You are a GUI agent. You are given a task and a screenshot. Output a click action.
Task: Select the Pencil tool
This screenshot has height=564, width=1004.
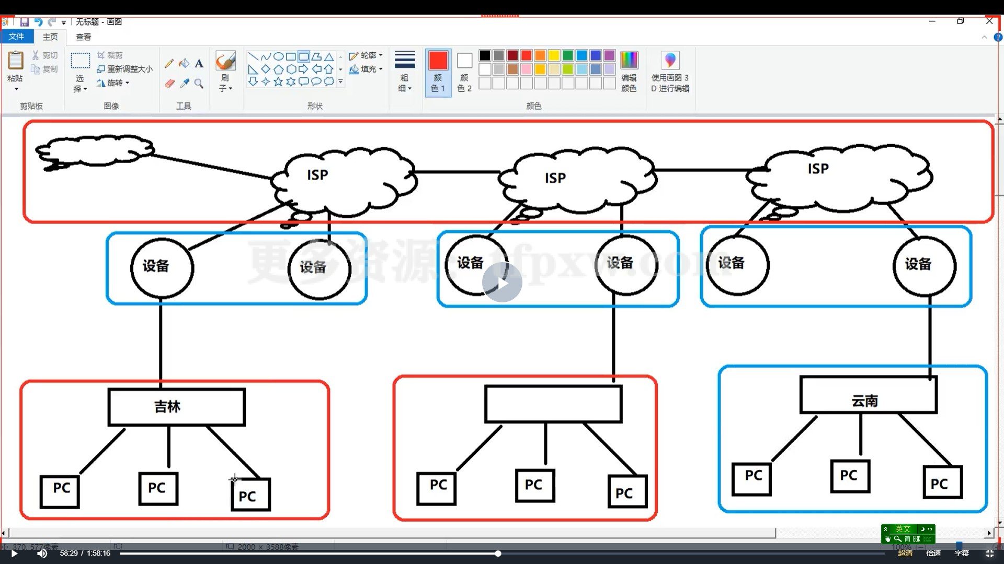[x=169, y=64]
